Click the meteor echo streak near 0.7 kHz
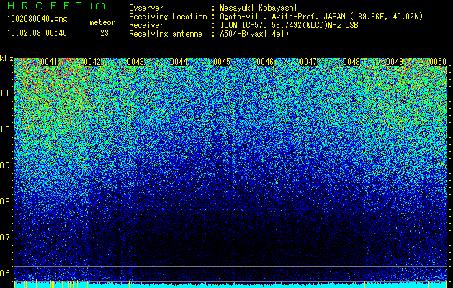 [x=328, y=237]
